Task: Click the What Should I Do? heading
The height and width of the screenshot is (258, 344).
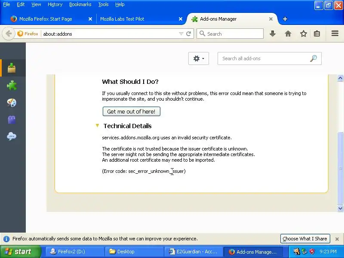Action: click(130, 82)
